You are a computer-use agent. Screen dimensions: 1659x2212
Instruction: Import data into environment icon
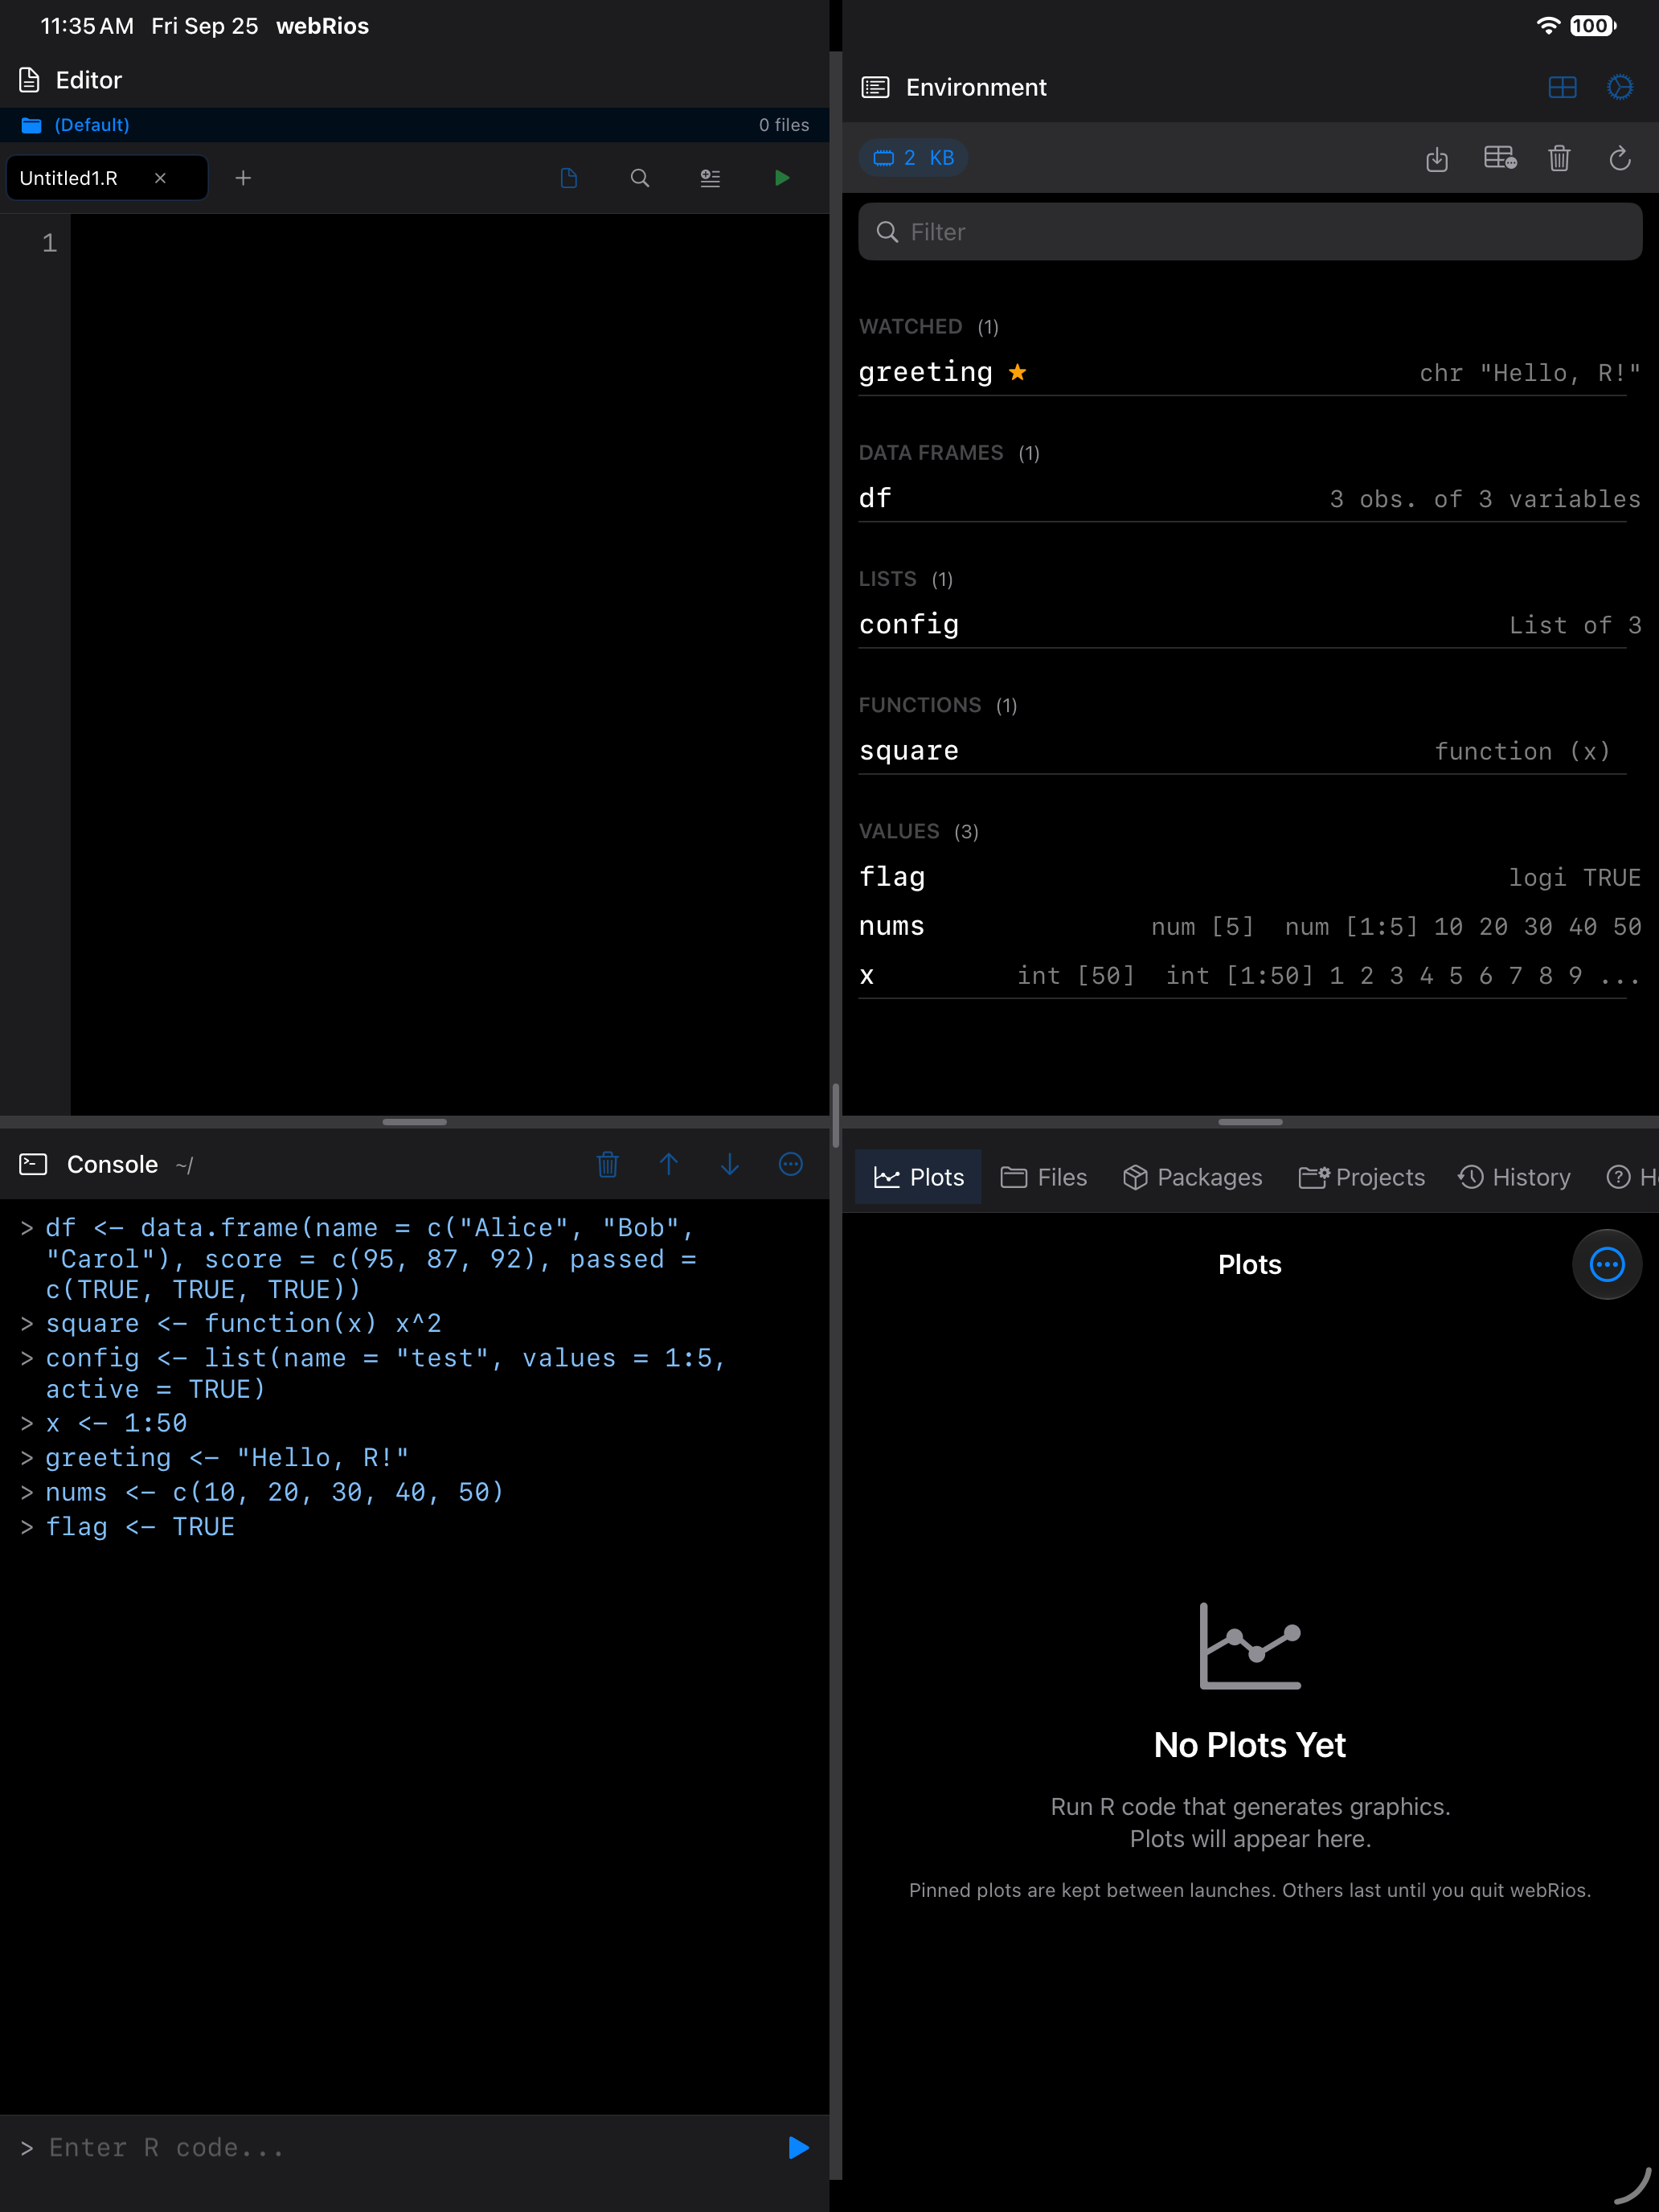tap(1437, 158)
